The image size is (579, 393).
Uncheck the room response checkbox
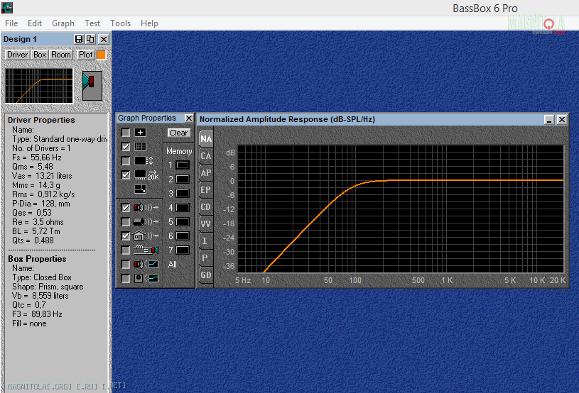tap(126, 236)
